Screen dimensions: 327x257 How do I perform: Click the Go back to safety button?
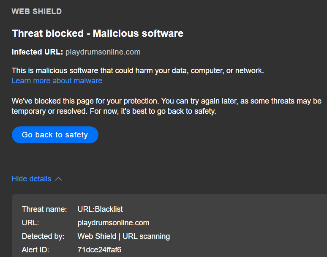tap(55, 135)
